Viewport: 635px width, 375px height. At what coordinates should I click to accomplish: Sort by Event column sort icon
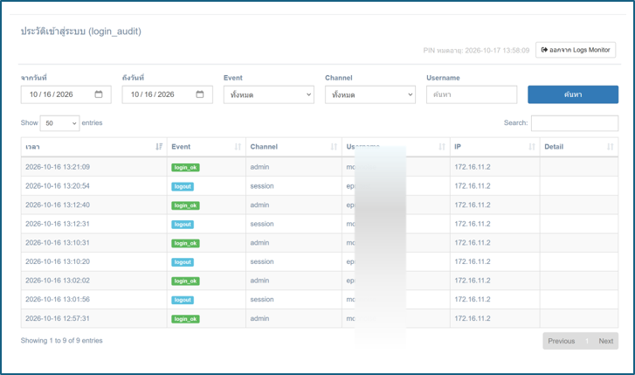click(x=238, y=147)
